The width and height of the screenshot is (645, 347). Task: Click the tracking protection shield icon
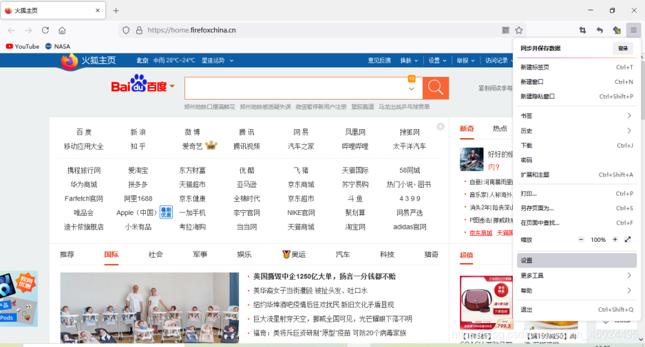pos(126,30)
